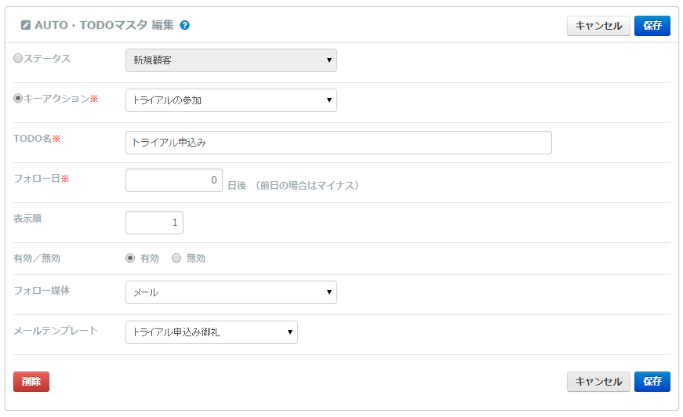Click the bottom 保存 button
683x417 pixels.
tap(652, 381)
